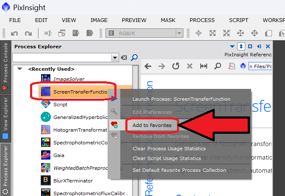Choose Launch Process: ScreenTransferFunction
The height and width of the screenshot is (196, 285).
pyautogui.click(x=181, y=99)
